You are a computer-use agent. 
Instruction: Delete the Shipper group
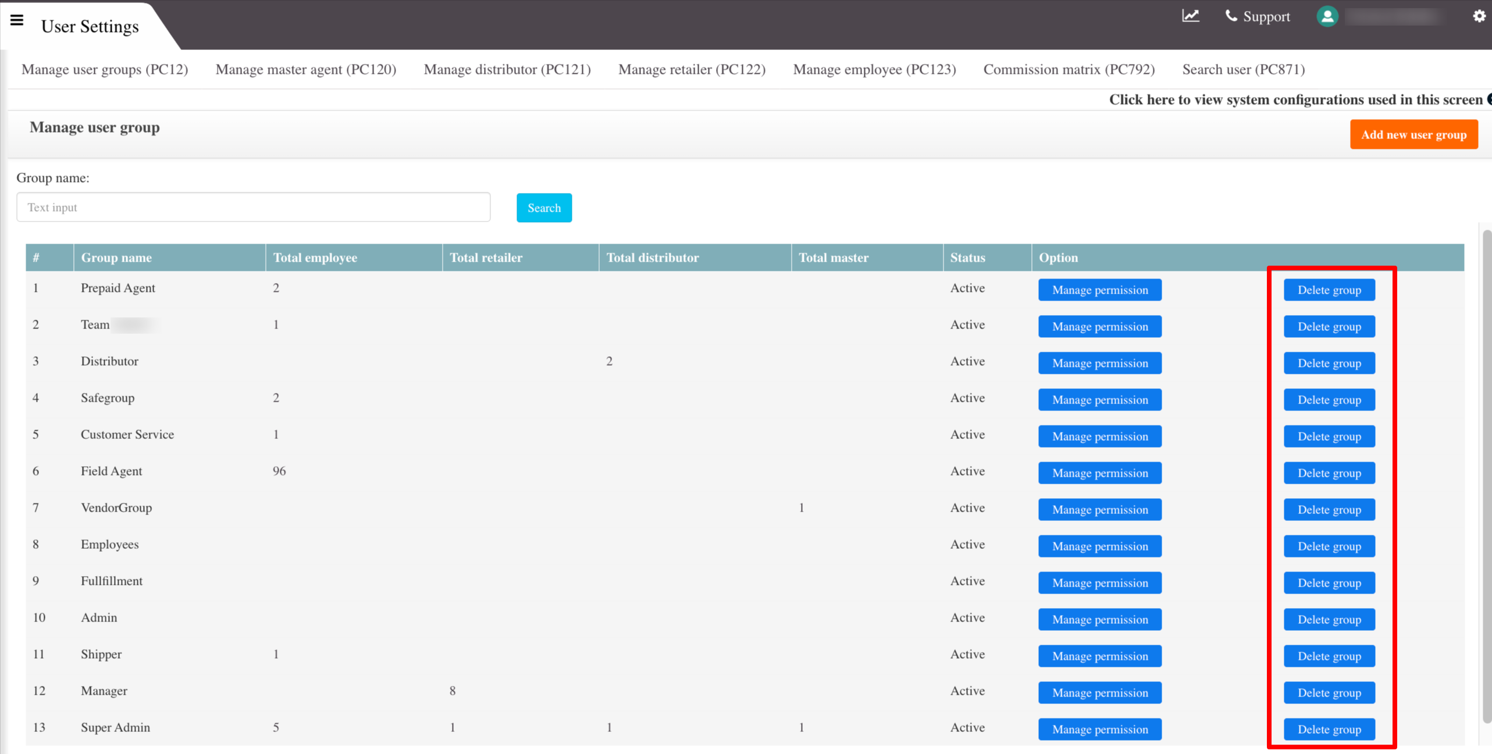point(1329,656)
